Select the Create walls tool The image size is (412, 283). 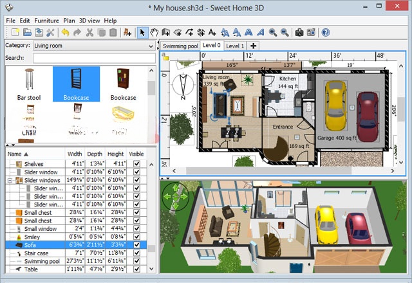pyautogui.click(x=166, y=33)
